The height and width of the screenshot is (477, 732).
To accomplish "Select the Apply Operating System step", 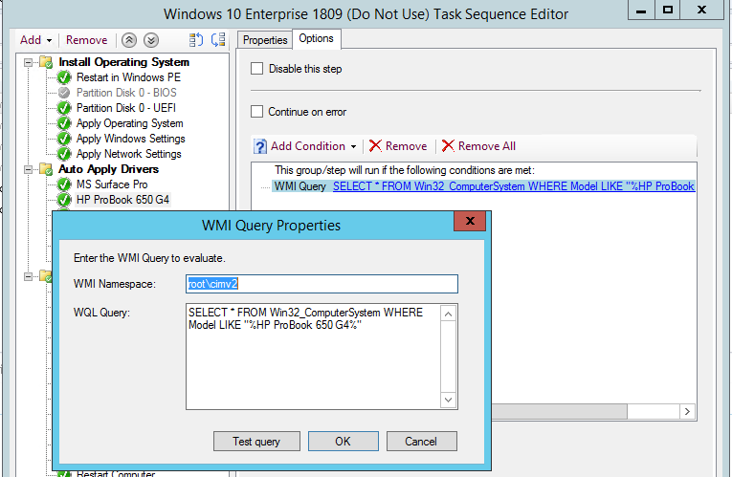I will pyautogui.click(x=130, y=123).
